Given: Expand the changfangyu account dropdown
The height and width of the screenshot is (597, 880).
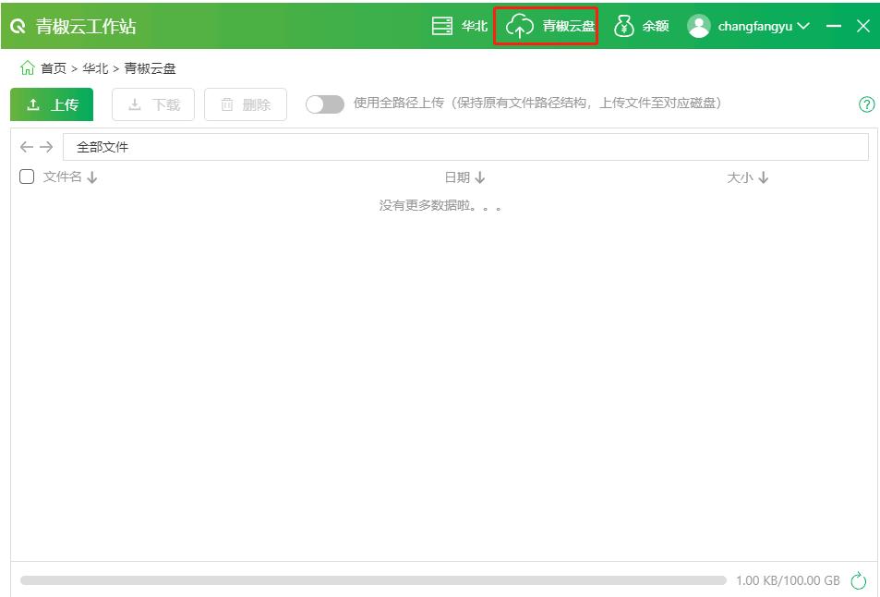Looking at the screenshot, I should pos(802,26).
